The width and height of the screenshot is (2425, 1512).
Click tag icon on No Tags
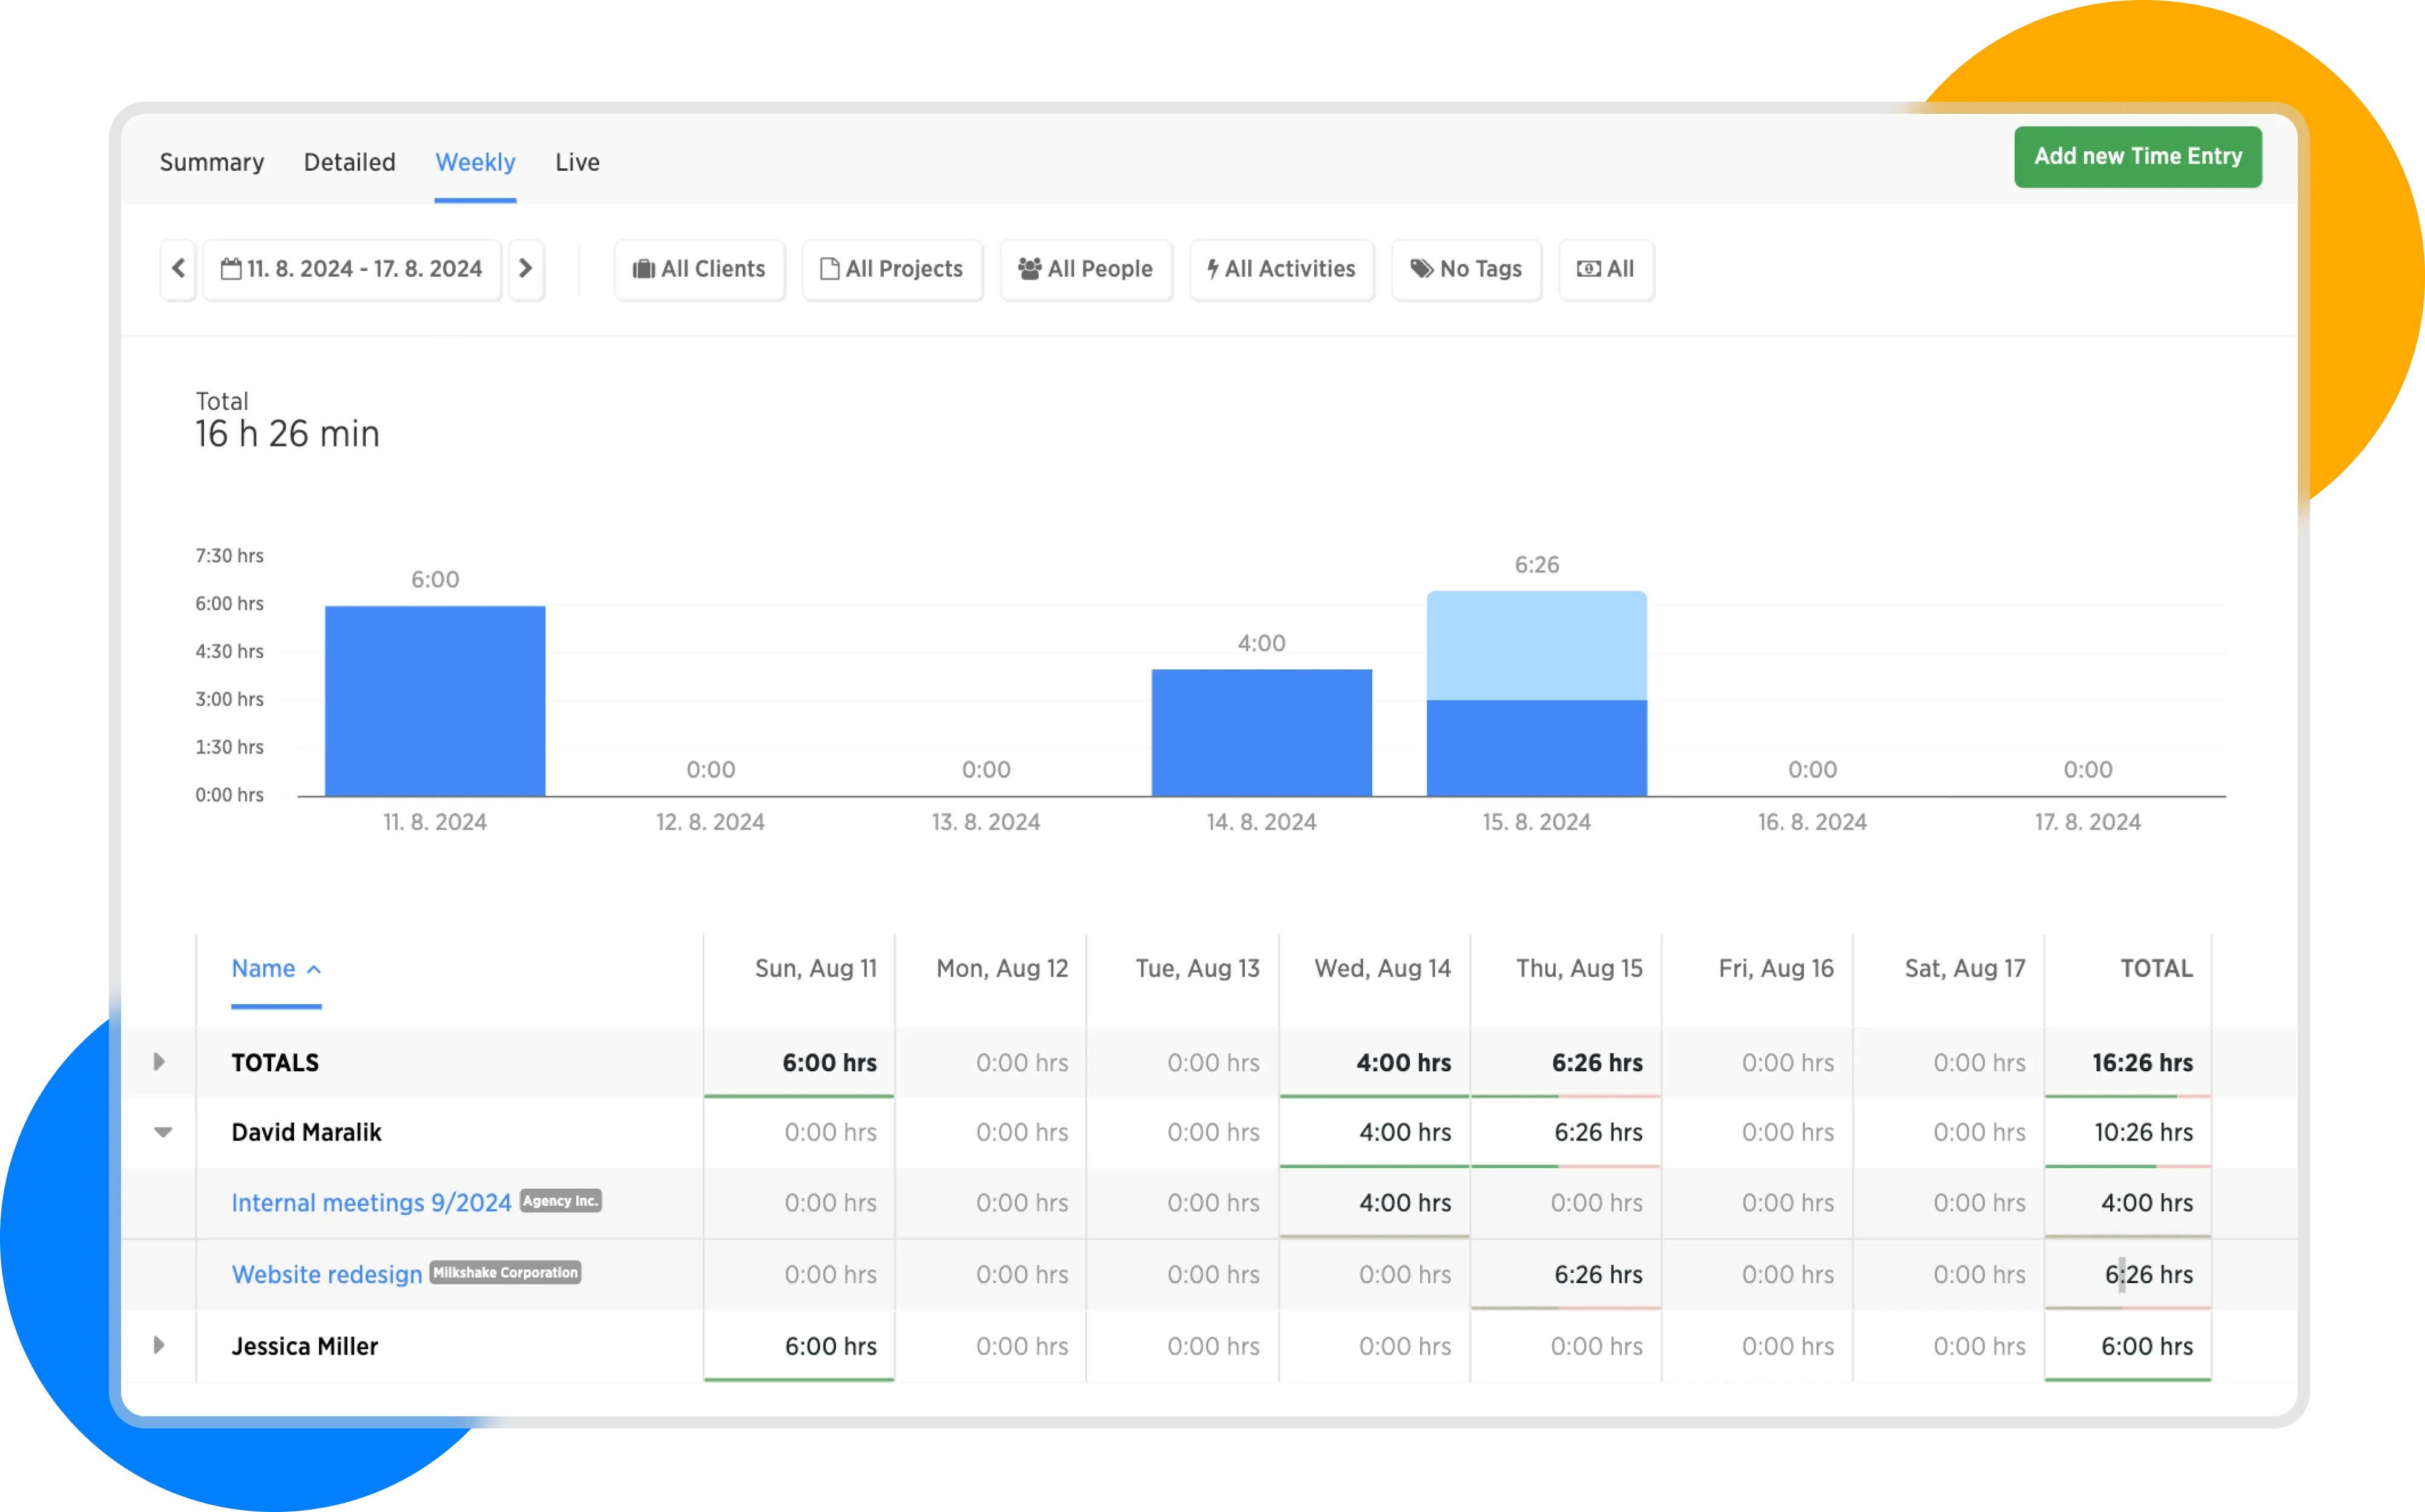point(1421,269)
